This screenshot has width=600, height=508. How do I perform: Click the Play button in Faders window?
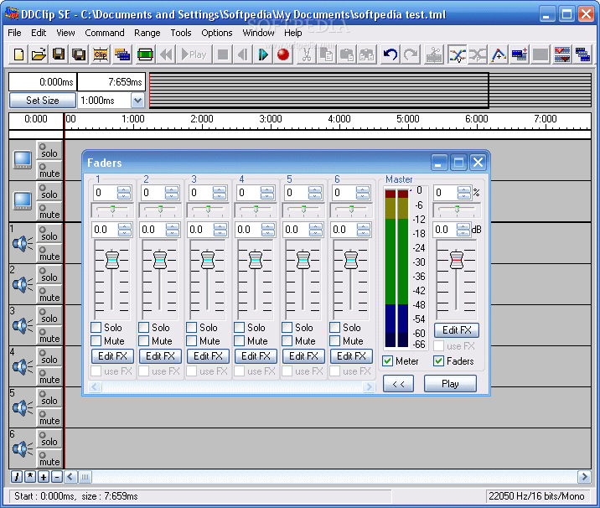point(450,384)
